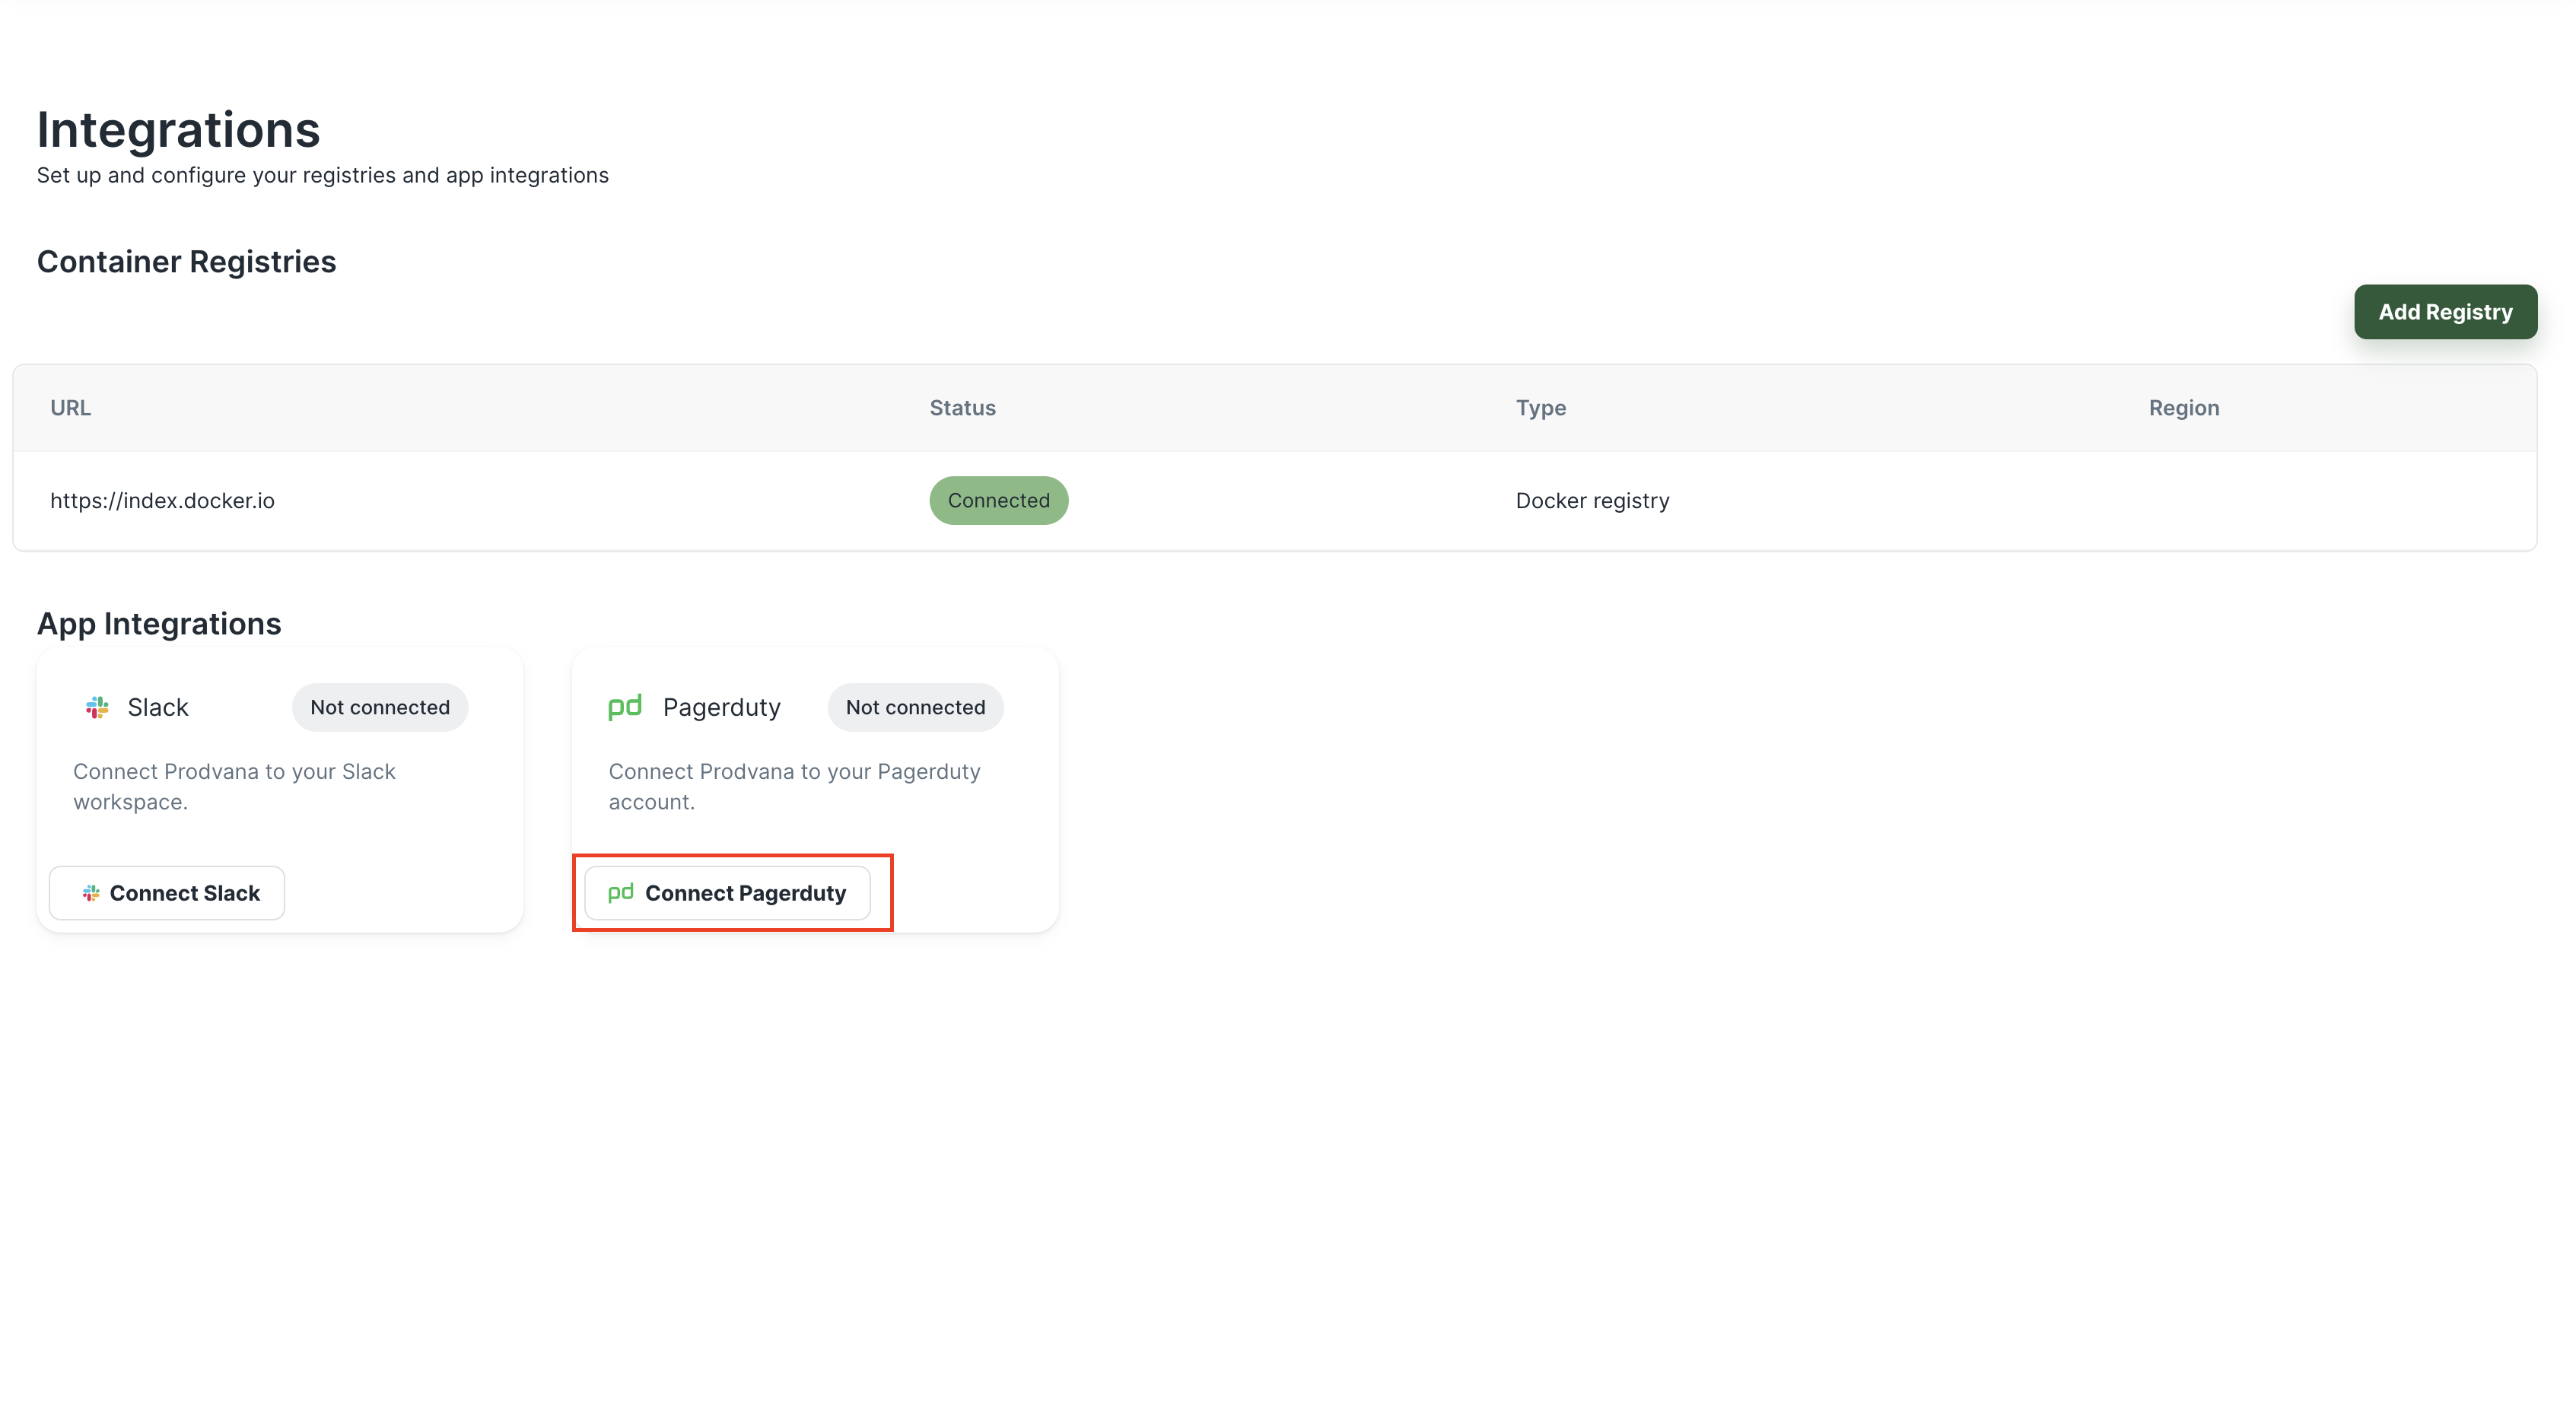Click the Pagerduty Not connected badge
The width and height of the screenshot is (2576, 1421).
tap(915, 707)
